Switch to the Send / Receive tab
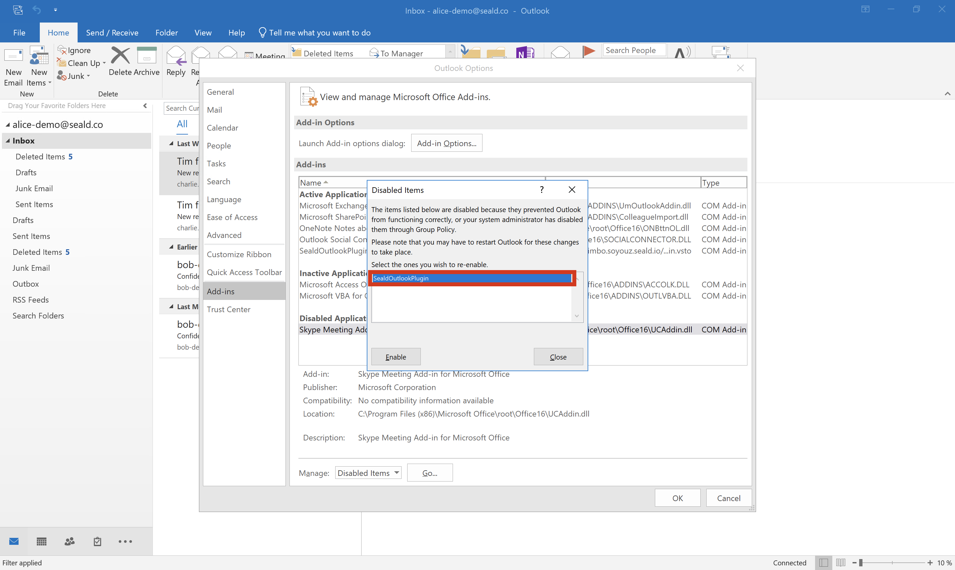Image resolution: width=955 pixels, height=570 pixels. pyautogui.click(x=112, y=33)
